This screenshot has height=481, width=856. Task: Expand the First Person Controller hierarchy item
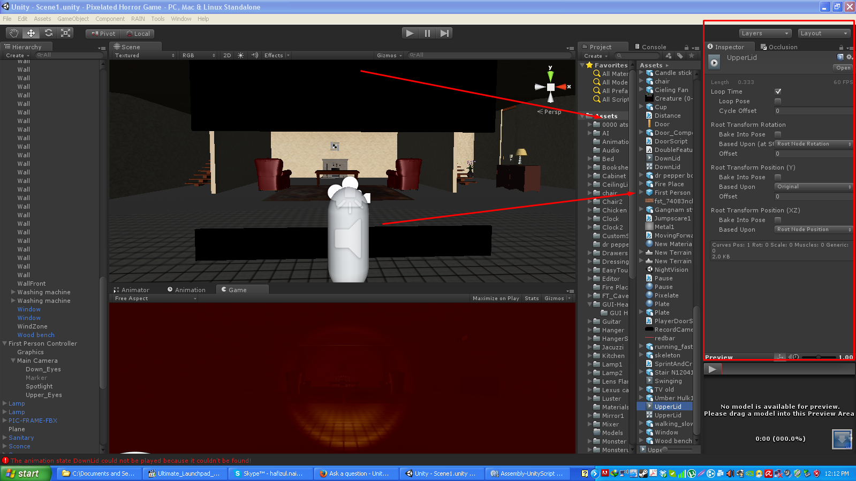point(5,343)
